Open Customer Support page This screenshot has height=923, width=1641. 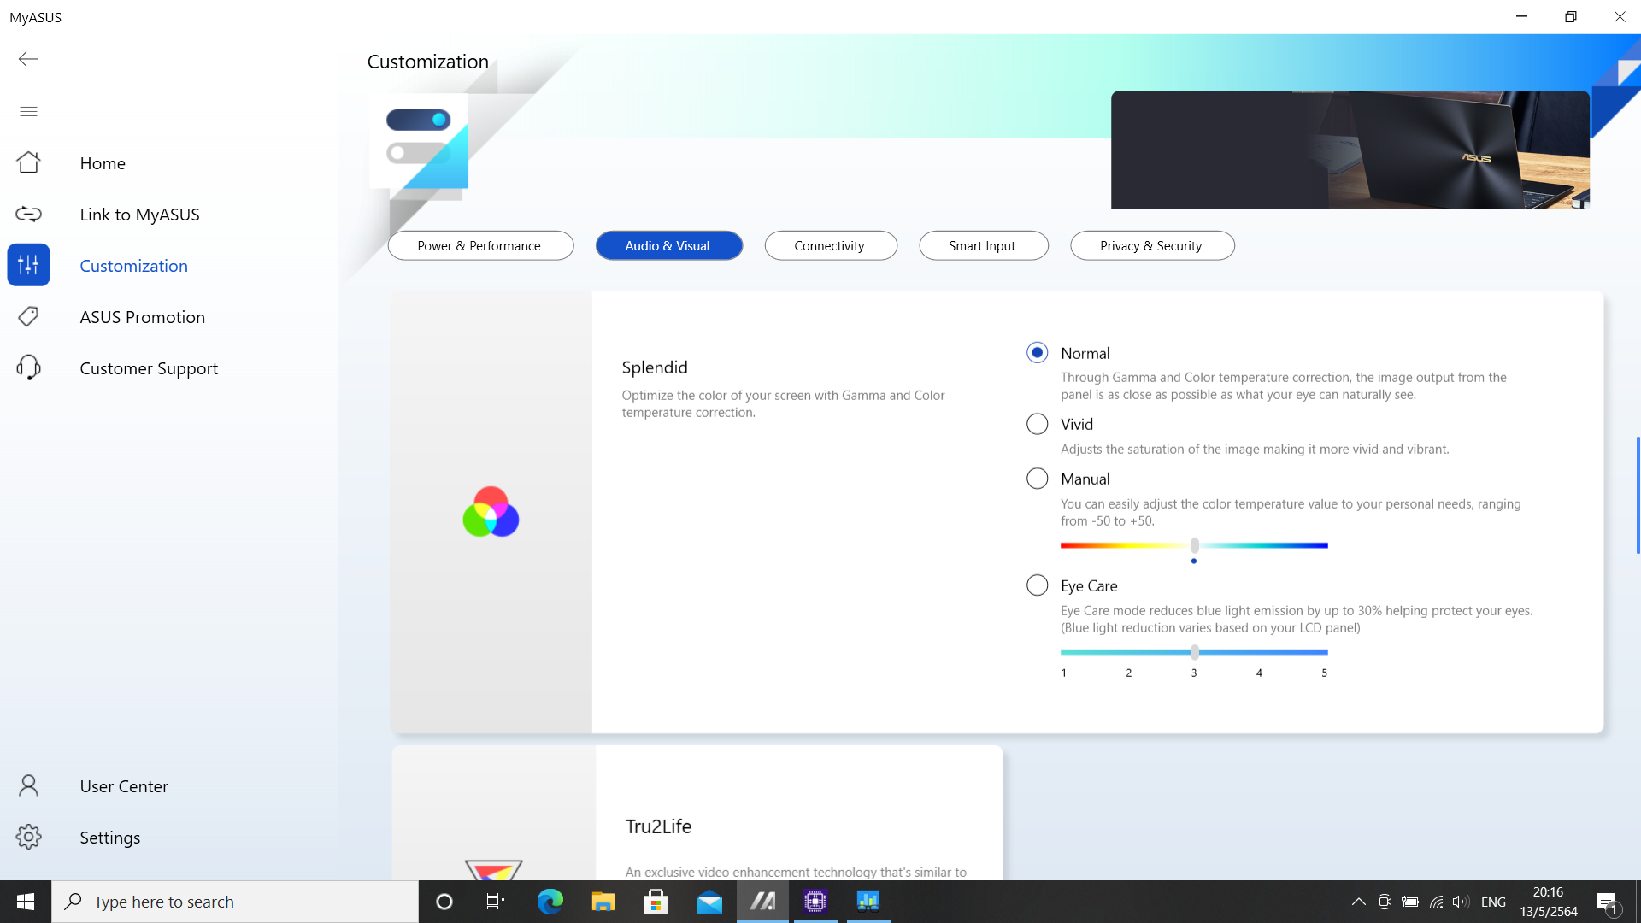(x=149, y=368)
